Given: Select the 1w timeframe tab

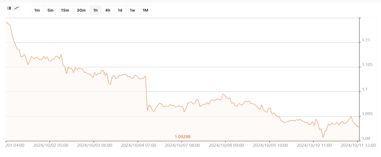Looking at the screenshot, I should (133, 10).
